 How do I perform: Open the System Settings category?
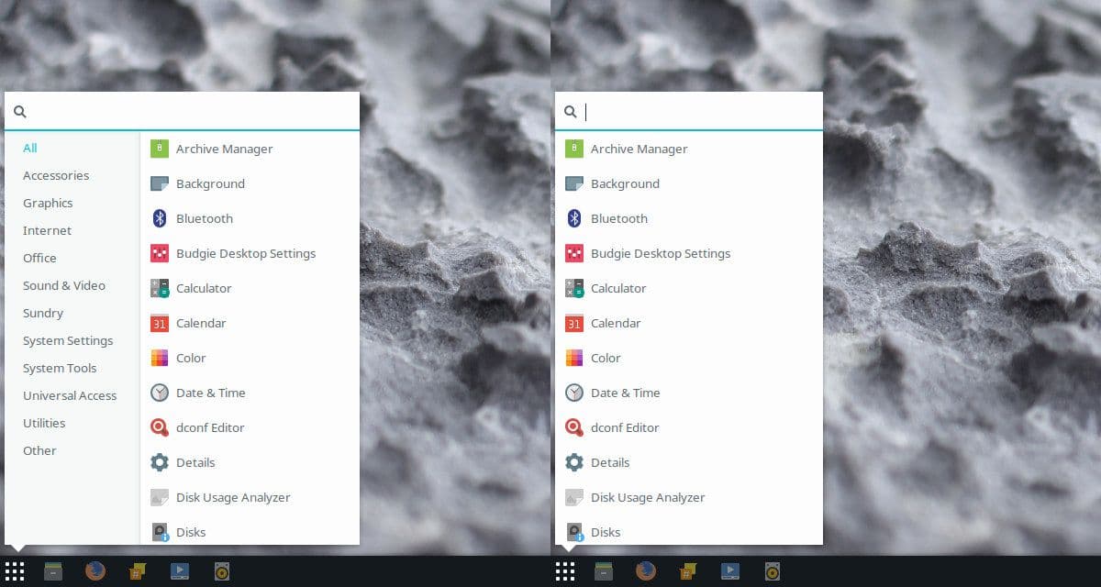[x=68, y=340]
